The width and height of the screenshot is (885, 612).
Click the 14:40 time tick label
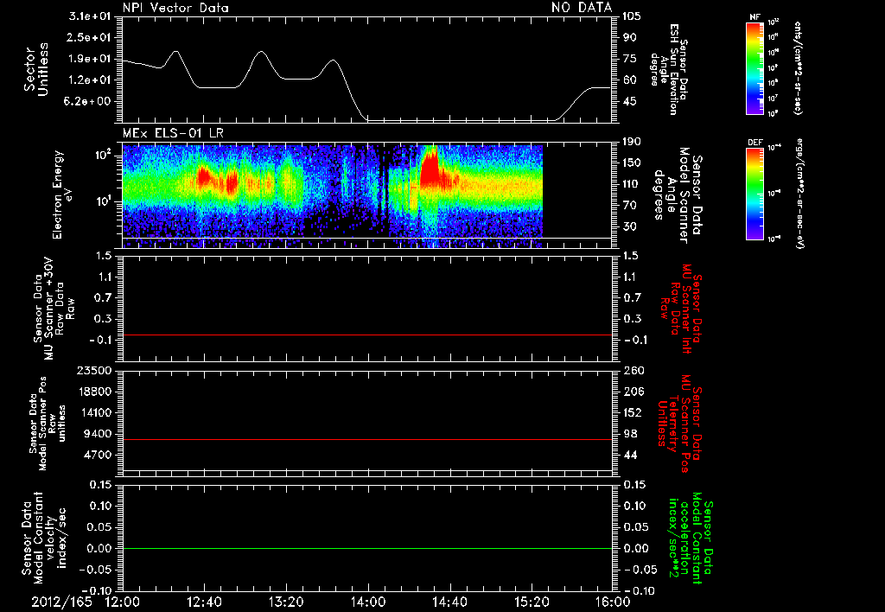[449, 602]
